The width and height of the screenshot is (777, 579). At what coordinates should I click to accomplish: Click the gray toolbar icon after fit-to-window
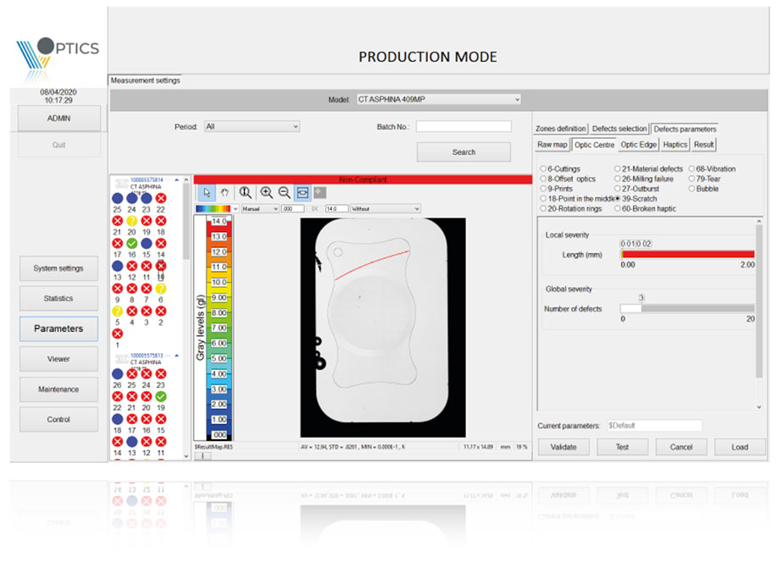319,192
